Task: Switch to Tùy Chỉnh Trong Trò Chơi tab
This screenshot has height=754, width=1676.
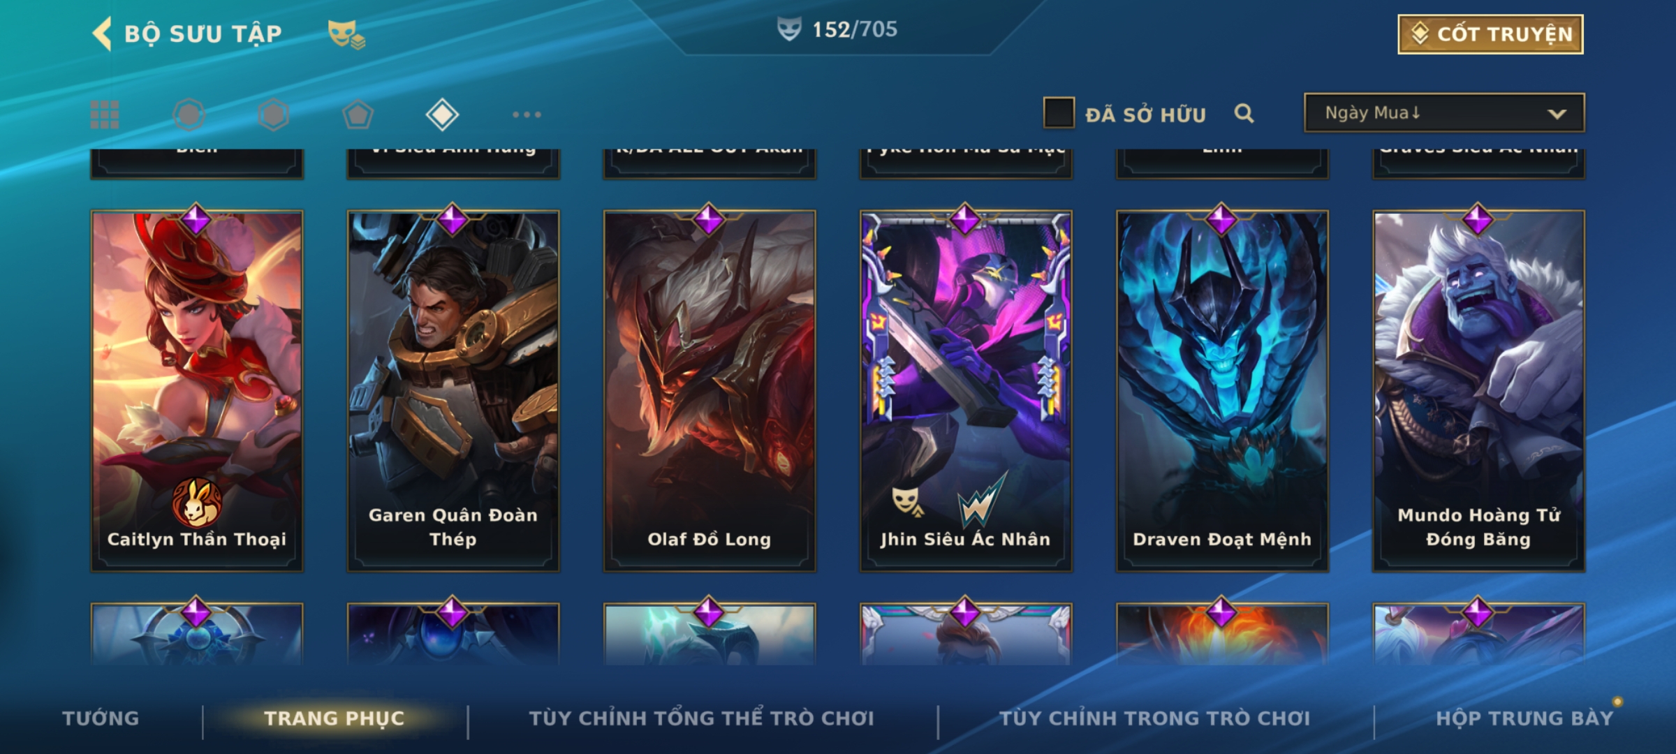Action: pyautogui.click(x=1154, y=718)
